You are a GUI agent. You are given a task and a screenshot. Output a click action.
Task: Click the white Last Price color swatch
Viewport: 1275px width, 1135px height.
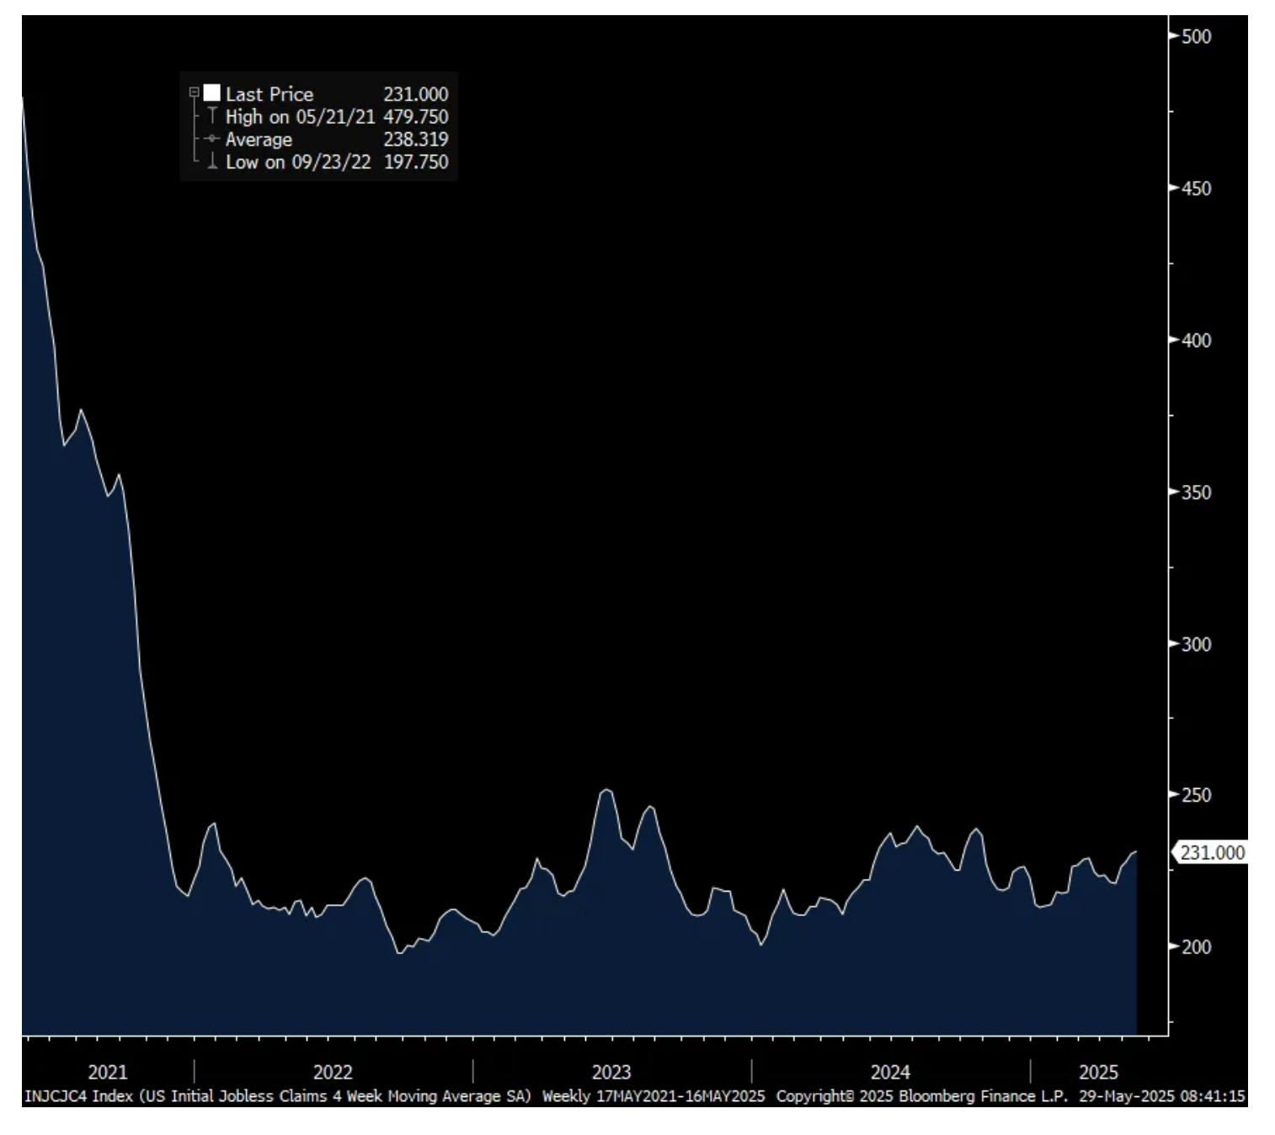coord(212,93)
